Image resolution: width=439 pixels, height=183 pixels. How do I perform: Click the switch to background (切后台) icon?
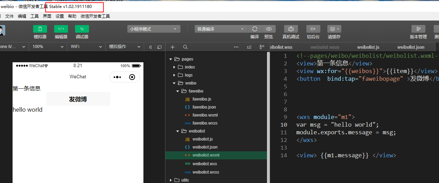(313, 29)
